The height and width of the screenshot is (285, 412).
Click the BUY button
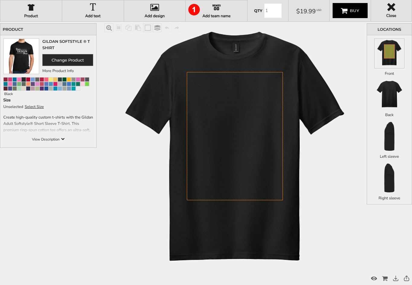(350, 11)
